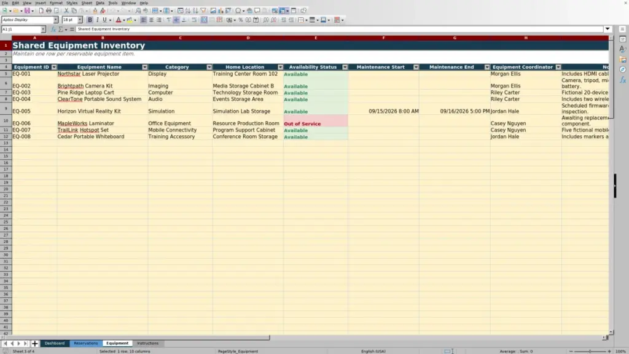Open the sidebar Navigator compass icon

(x=623, y=69)
